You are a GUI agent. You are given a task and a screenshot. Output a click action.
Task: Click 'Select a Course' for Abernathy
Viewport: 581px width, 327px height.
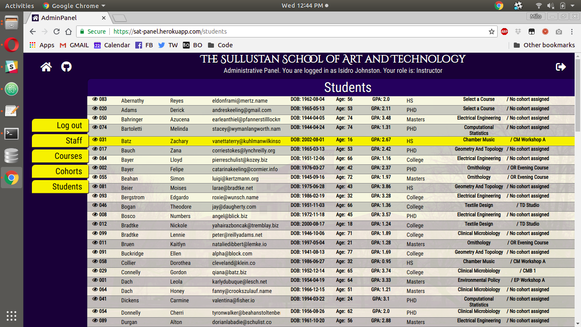[x=479, y=99]
